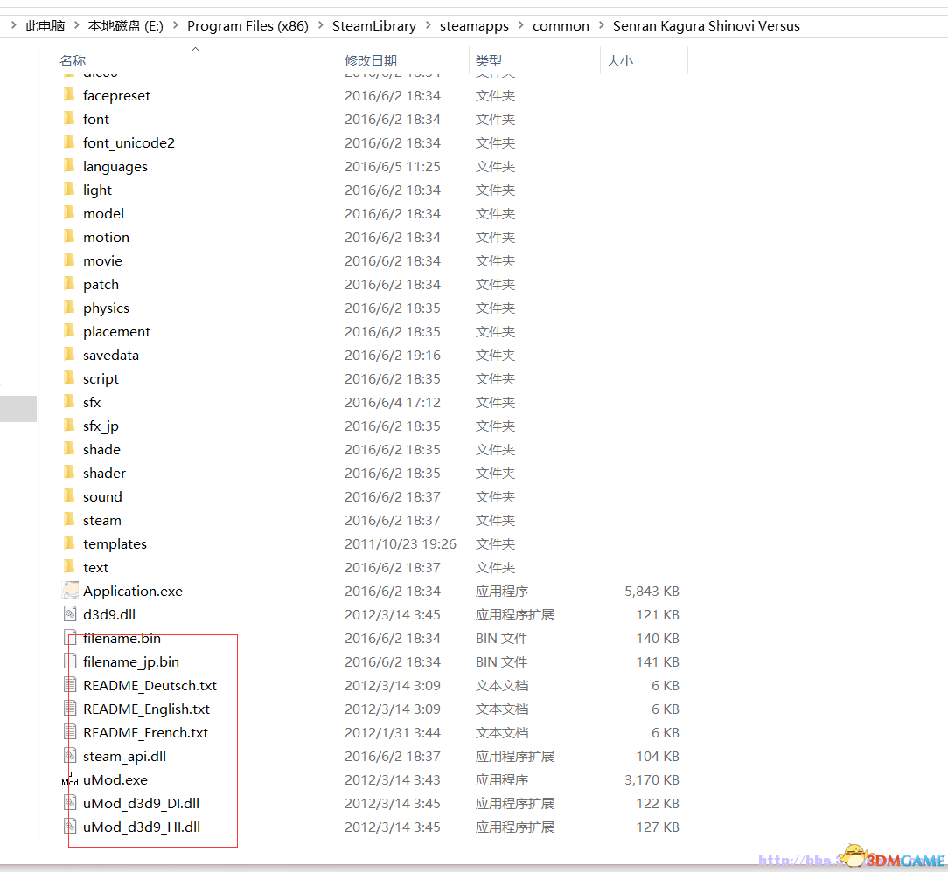Click the sfx_jp folder icon
The image size is (948, 872).
tap(70, 426)
